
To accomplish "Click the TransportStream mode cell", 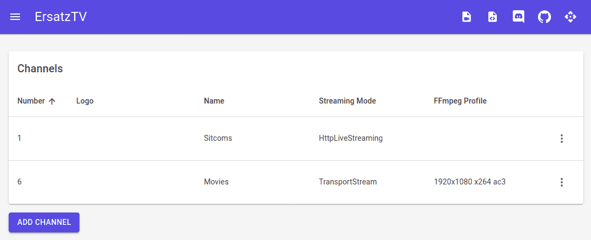I will tap(348, 182).
